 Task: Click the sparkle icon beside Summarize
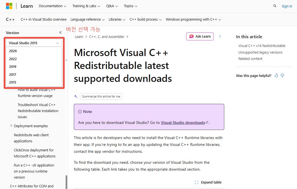(x=76, y=96)
